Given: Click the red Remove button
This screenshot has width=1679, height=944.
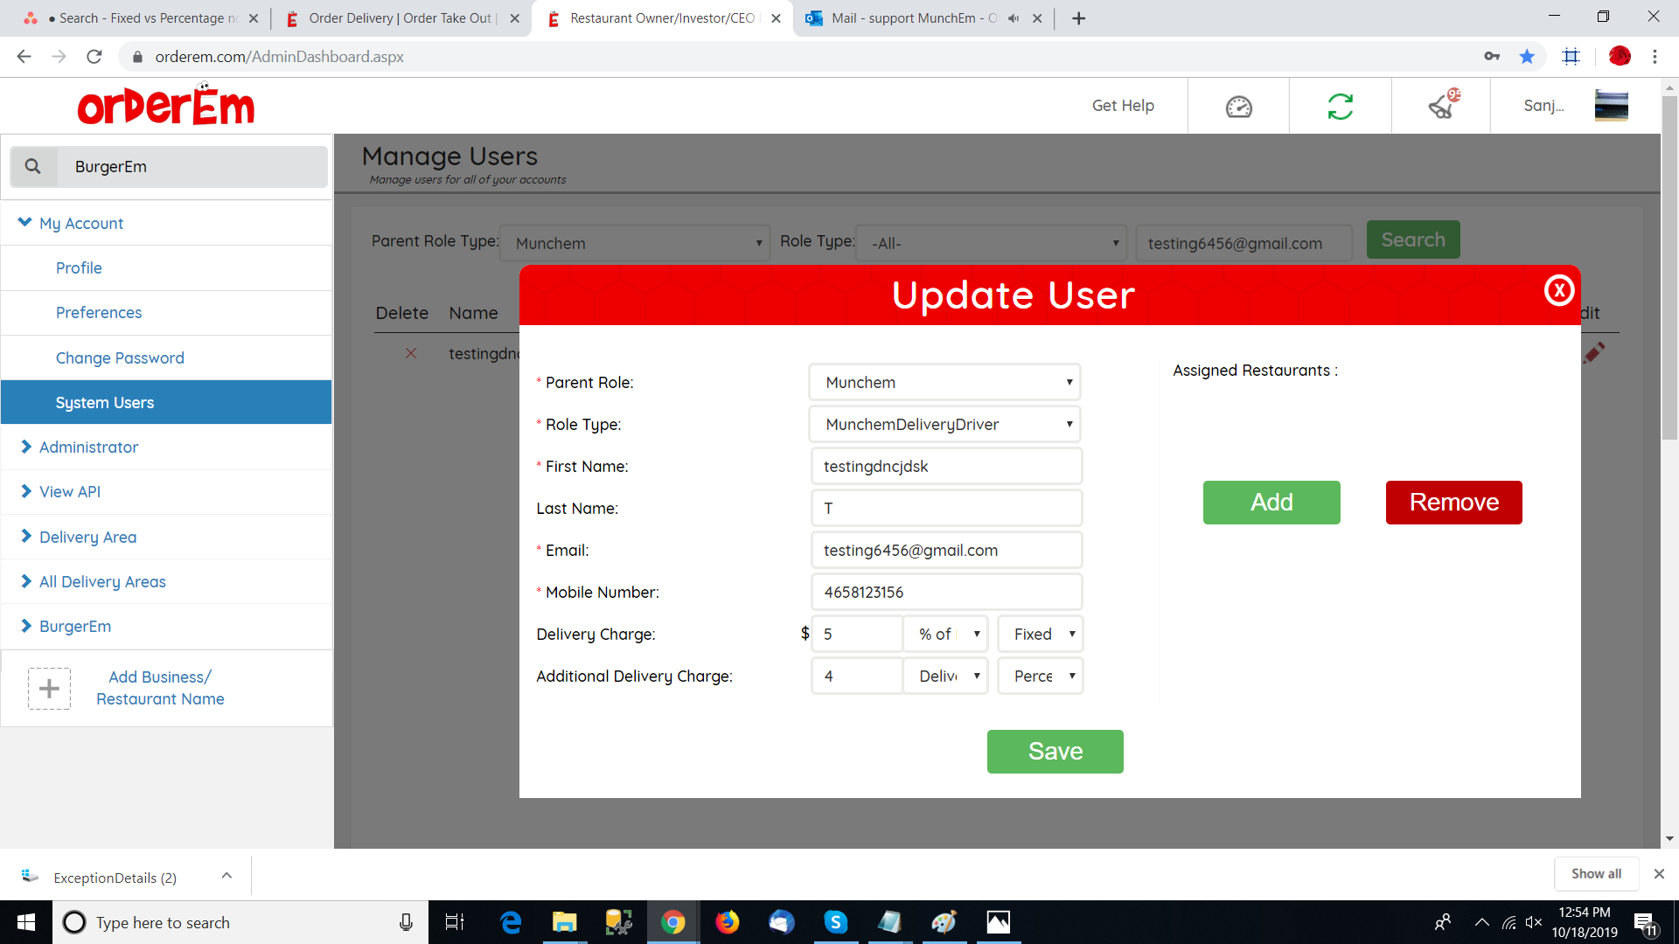Looking at the screenshot, I should click(1453, 503).
